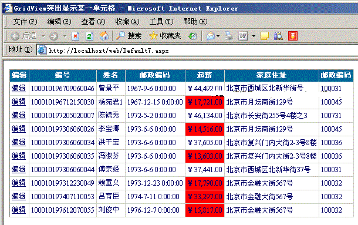Viewport: 358px width, 225px height.
Task: Click the 姓名 column header
Action: (110, 75)
